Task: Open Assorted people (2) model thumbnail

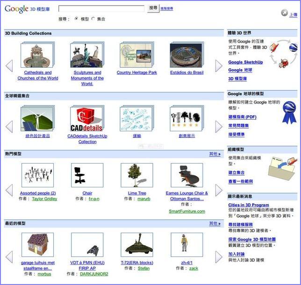Action: pyautogui.click(x=37, y=175)
